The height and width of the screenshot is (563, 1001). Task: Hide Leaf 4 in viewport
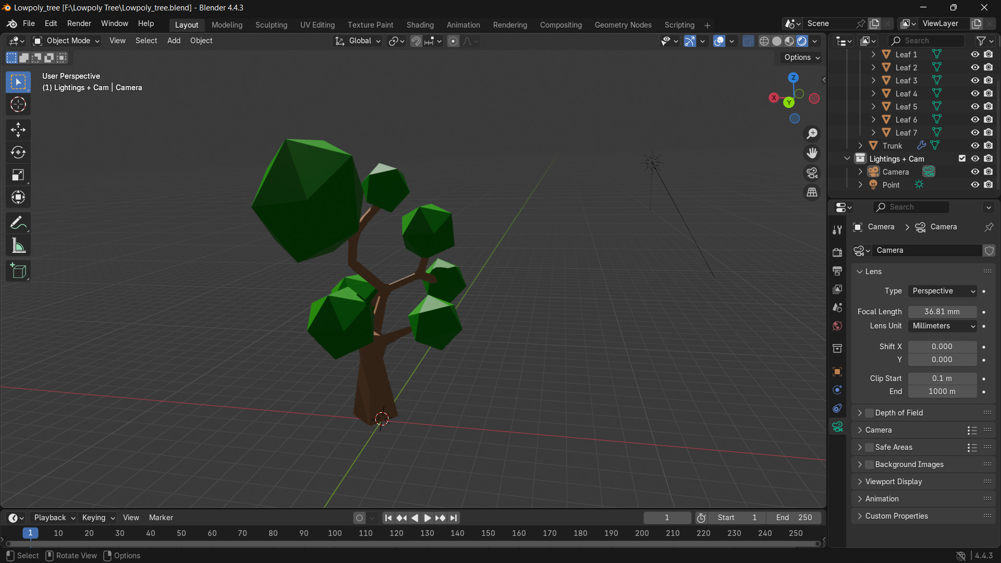click(x=975, y=93)
